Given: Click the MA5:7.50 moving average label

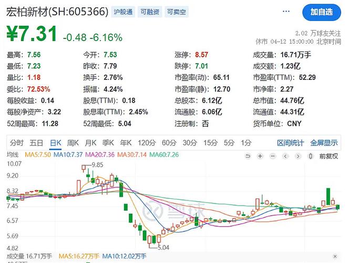Looking at the screenshot, I should [38, 155].
